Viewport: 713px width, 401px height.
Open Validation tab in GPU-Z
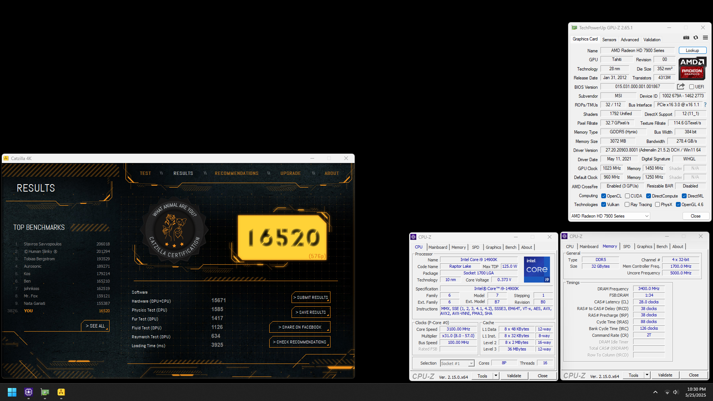(x=652, y=40)
